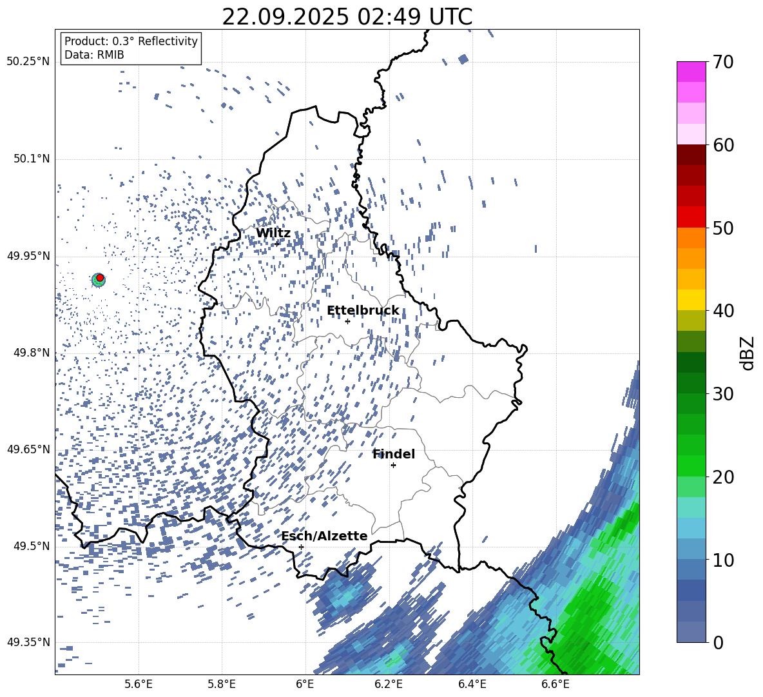Pick the magenta top colorbar segment
This screenshot has width=763, height=697.
(691, 72)
